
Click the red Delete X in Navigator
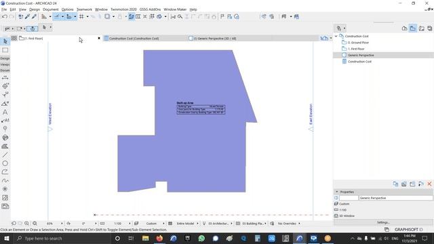coord(429,184)
